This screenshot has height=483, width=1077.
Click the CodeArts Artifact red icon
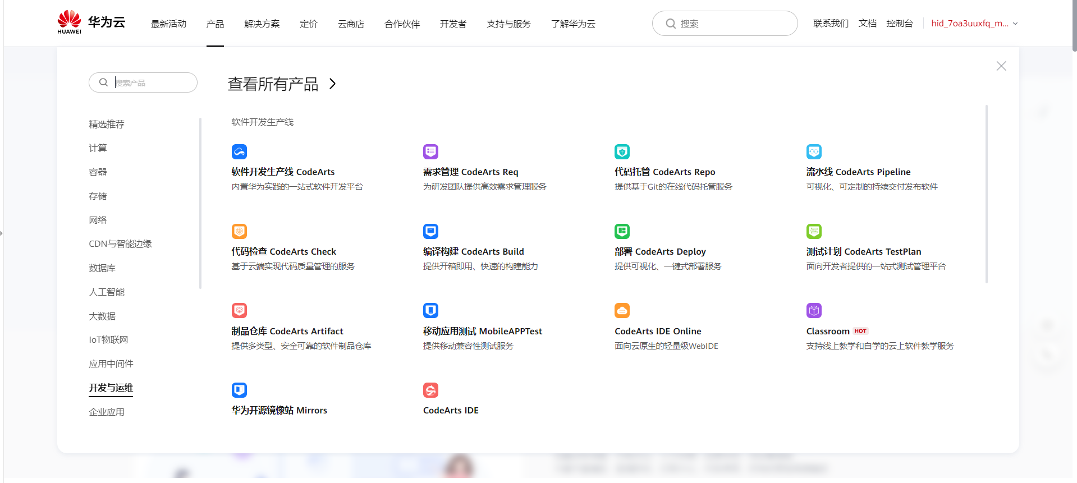239,310
